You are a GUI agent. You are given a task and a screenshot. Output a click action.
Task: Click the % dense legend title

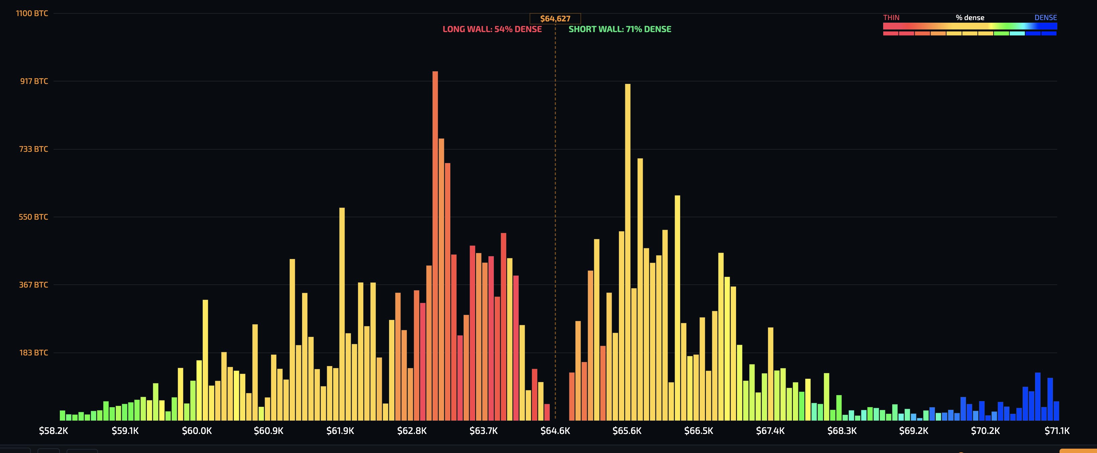point(970,17)
